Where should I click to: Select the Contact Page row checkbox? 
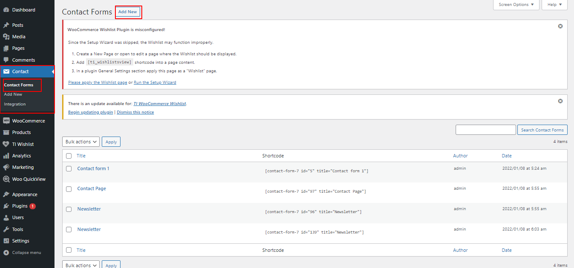click(x=69, y=189)
